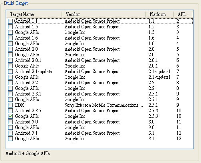The image size is (201, 163).
Task: Check Google APIs platform 2.0 checkbox
Action: coord(10,55)
